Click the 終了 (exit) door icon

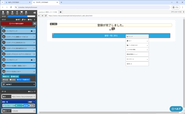pyautogui.click(x=26, y=12)
